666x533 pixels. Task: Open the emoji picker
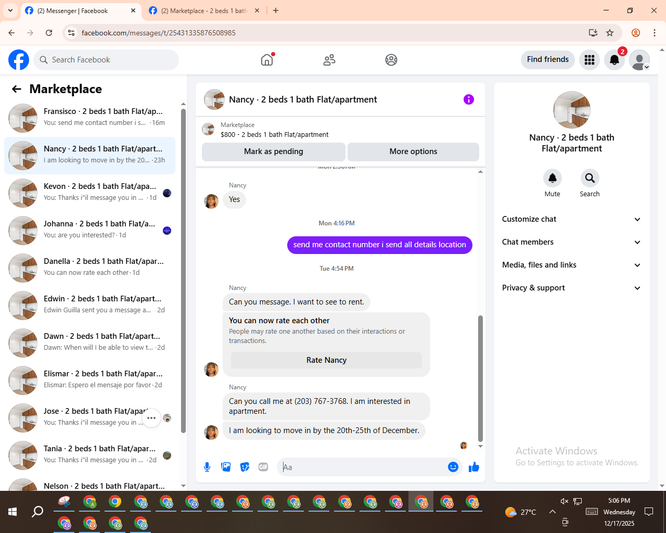click(x=453, y=467)
